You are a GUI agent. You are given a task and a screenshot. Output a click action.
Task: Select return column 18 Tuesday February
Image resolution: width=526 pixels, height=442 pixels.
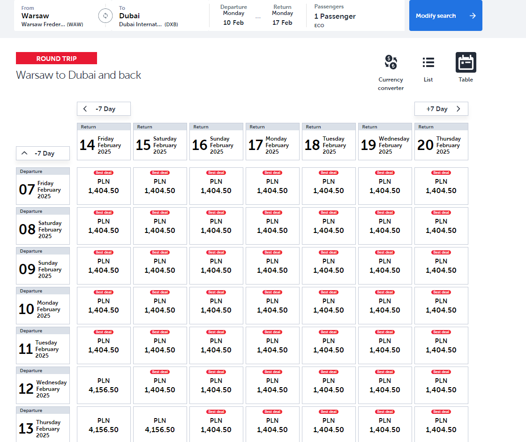coord(329,142)
